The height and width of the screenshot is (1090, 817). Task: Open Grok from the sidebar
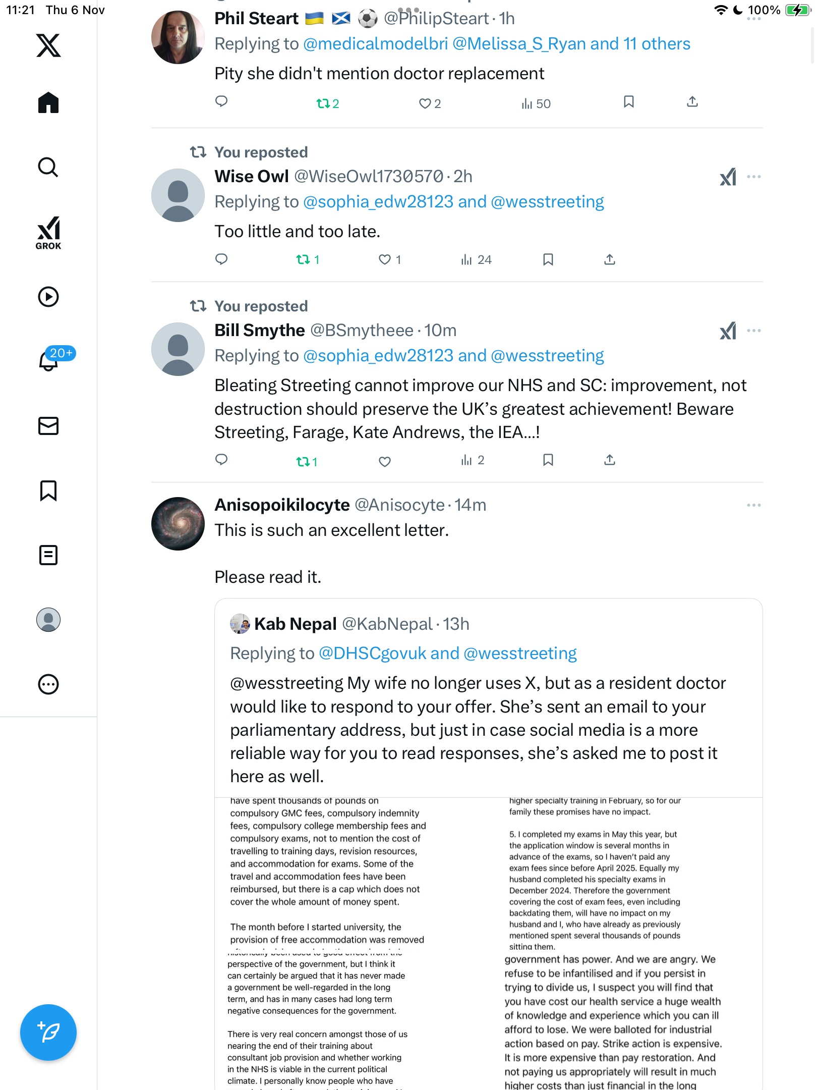pyautogui.click(x=48, y=233)
